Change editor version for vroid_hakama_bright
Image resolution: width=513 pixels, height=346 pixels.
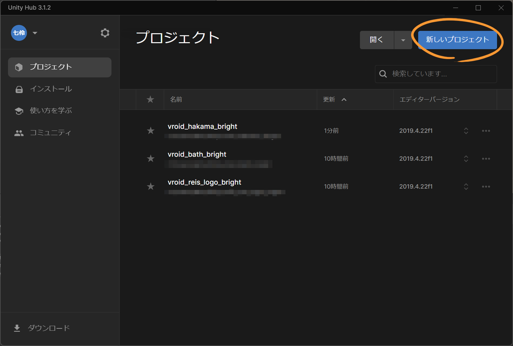[466, 131]
